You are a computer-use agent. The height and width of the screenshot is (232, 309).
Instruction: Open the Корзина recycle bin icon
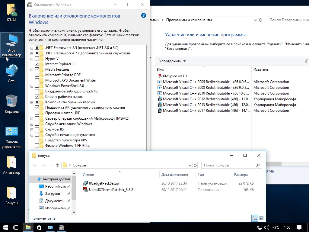12,104
